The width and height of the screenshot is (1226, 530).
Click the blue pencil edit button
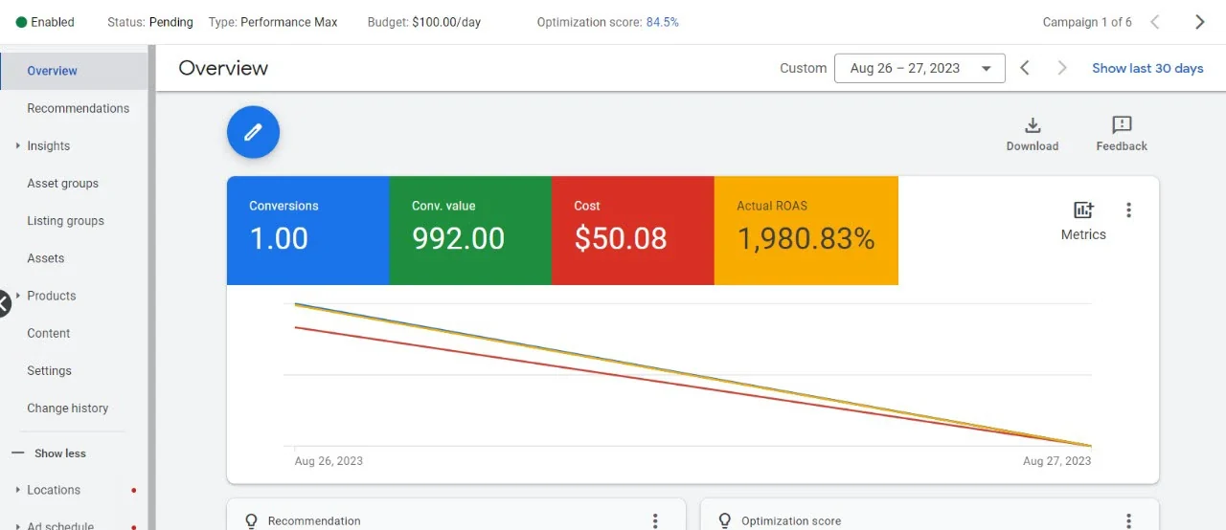click(x=253, y=132)
